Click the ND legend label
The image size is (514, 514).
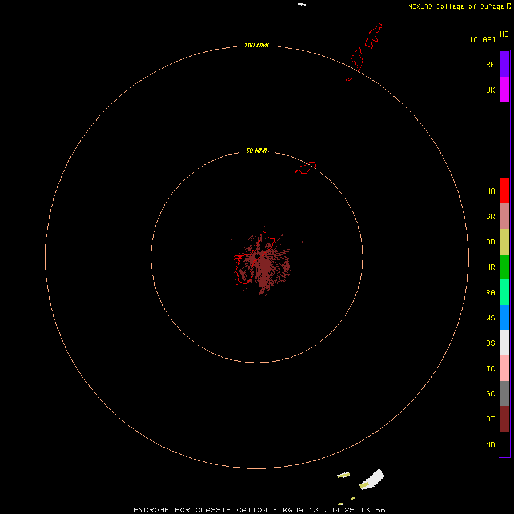490,445
